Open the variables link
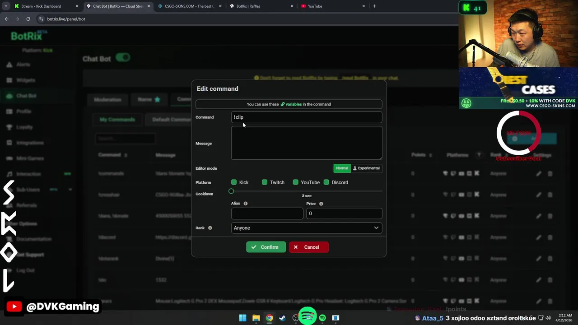 tap(291, 104)
